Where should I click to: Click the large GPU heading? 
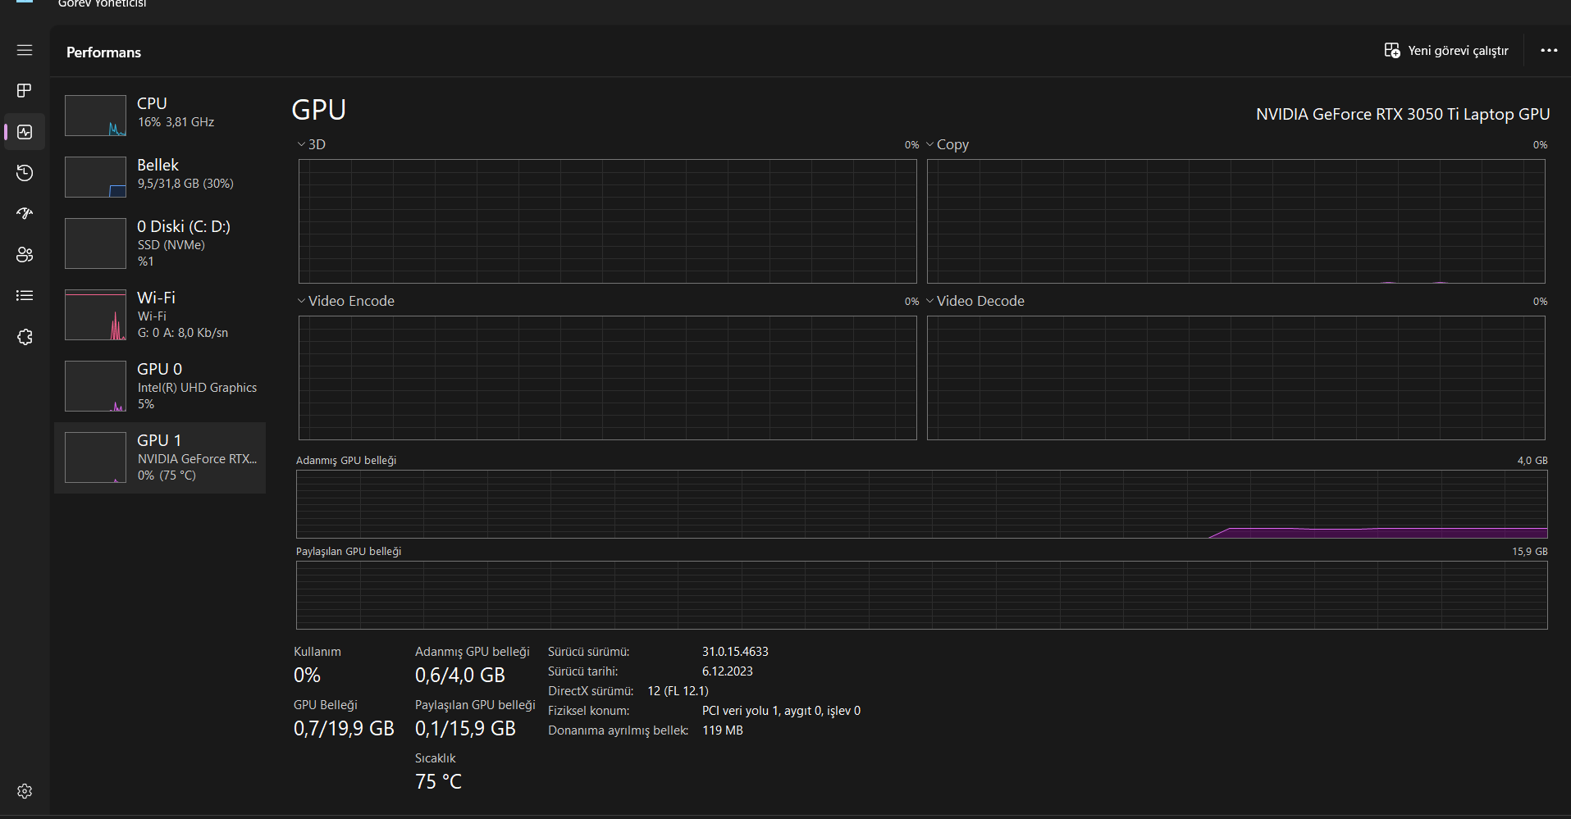319,110
